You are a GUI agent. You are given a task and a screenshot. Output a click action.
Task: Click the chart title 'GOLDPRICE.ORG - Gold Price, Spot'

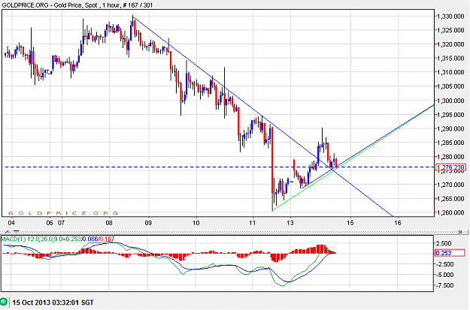pos(49,5)
